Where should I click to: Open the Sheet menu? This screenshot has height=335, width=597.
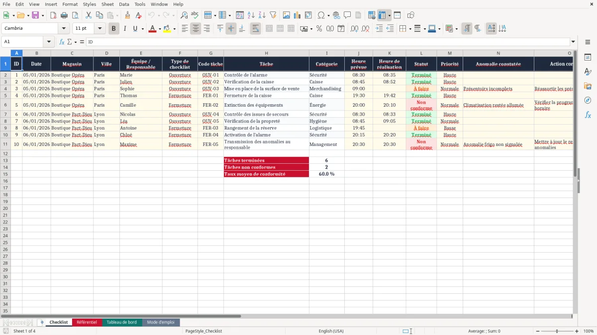click(107, 4)
